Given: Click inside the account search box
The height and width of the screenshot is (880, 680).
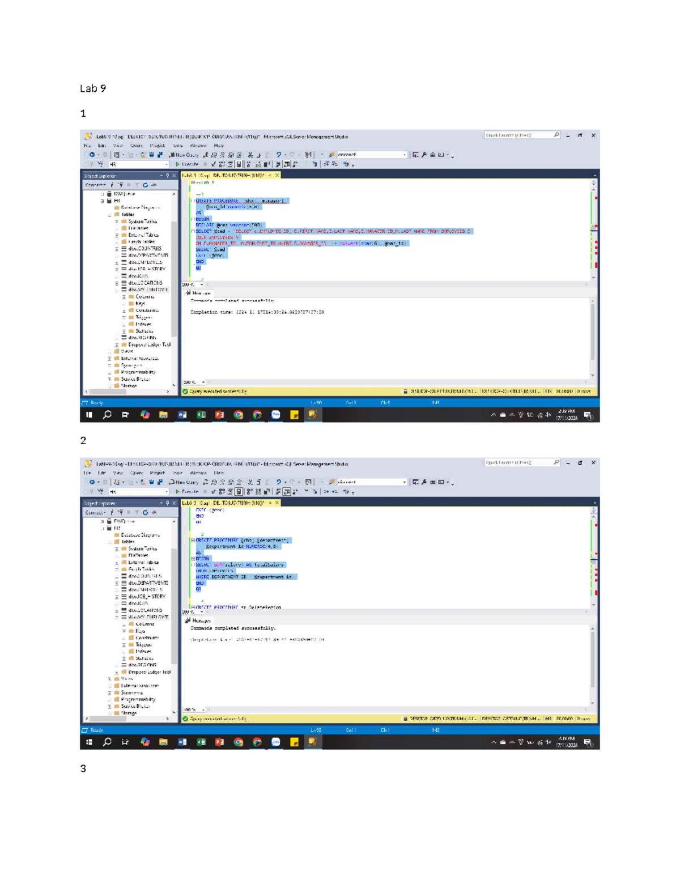Looking at the screenshot, I should pos(371,154).
